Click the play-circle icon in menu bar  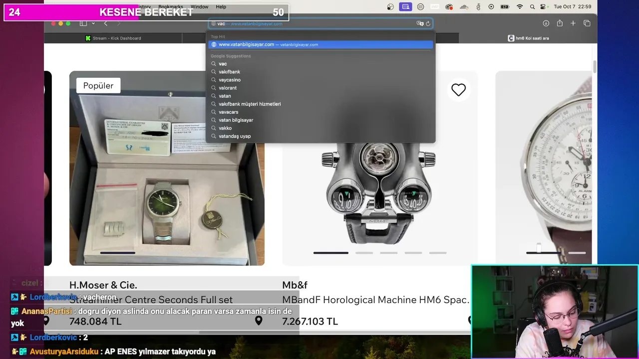(491, 6)
